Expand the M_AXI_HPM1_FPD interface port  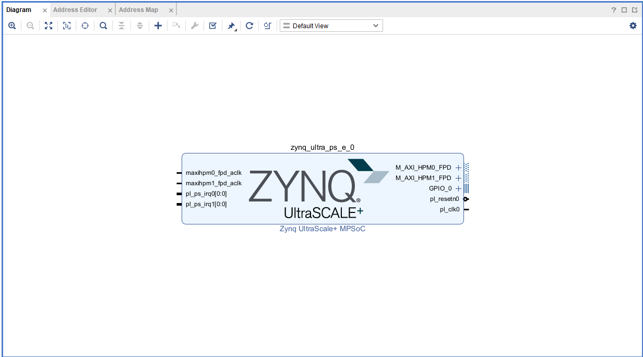[458, 178]
